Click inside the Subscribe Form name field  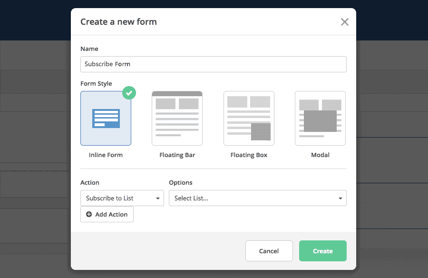(x=214, y=64)
